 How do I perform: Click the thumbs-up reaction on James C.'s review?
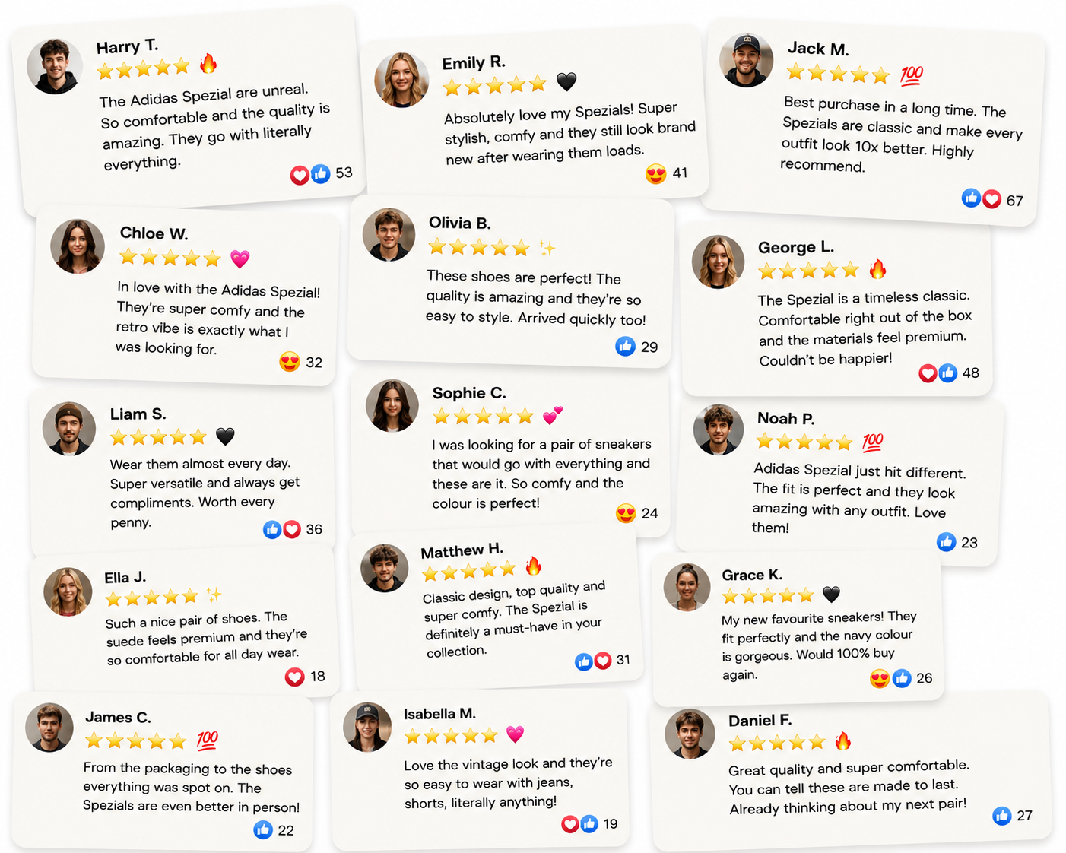pos(263,829)
